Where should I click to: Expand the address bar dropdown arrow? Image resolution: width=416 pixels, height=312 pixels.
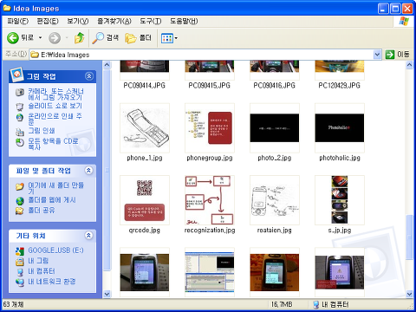pos(377,55)
